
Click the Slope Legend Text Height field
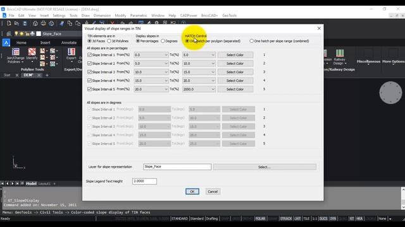[x=144, y=181]
